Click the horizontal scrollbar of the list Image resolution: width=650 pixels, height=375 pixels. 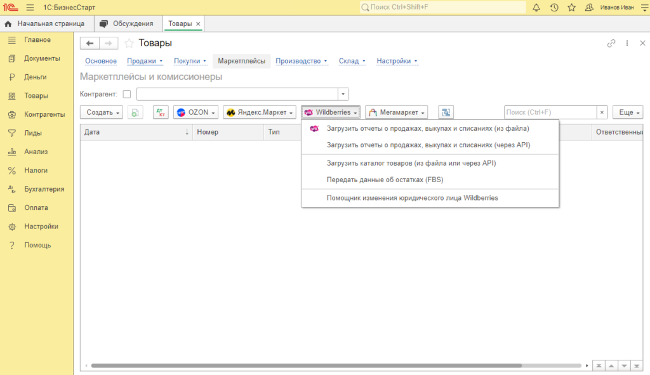[307, 365]
